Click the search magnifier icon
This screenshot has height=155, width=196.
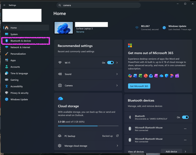click(60, 5)
